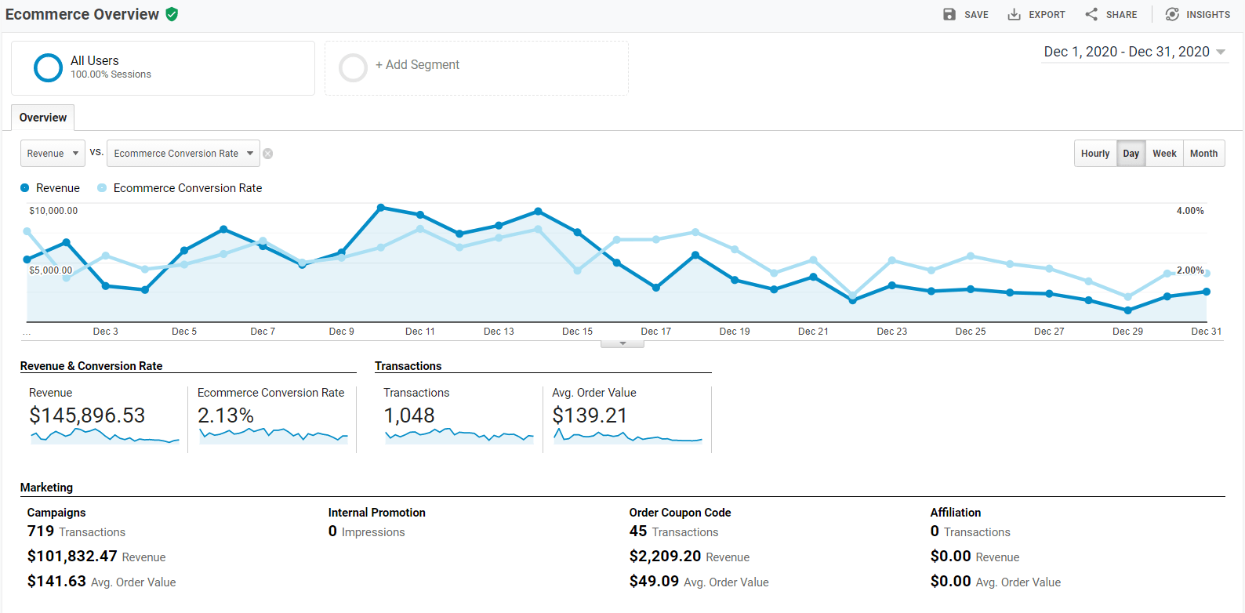The image size is (1245, 613).
Task: Collapse chart using handle below graph
Action: [x=622, y=343]
